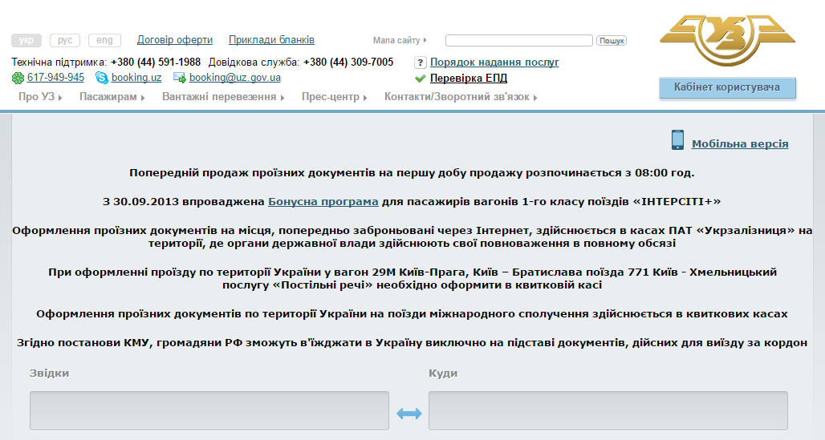
Task: Click the question mark help icon
Action: click(x=420, y=63)
